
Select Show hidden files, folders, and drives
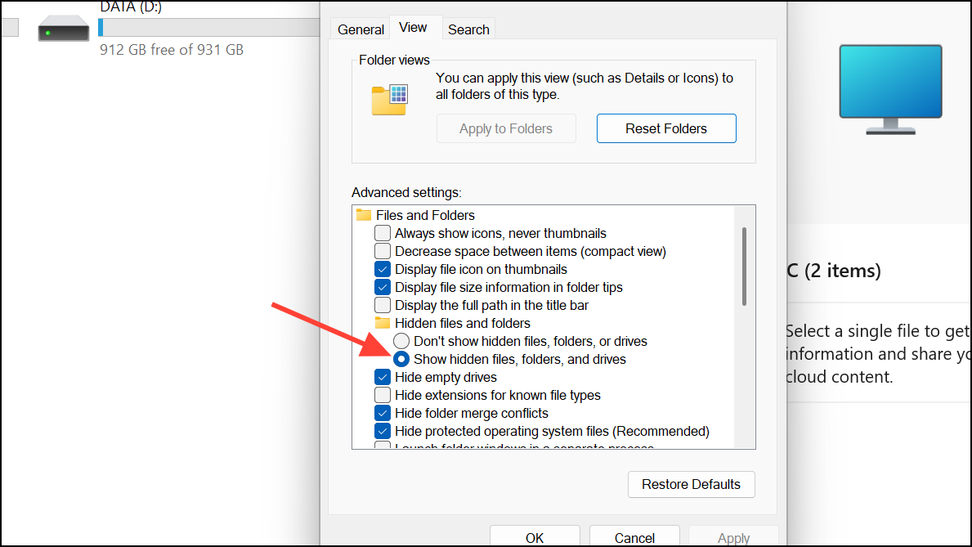click(x=401, y=359)
